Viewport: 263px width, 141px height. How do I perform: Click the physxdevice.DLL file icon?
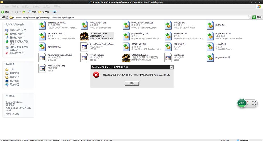210,36
